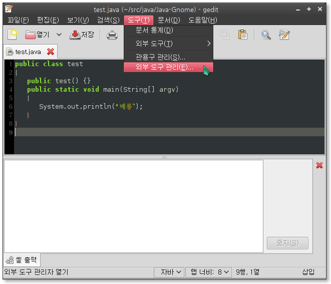331x284 pixels.
Task: Open the 자바 language dropdown in status bar
Action: [169, 272]
